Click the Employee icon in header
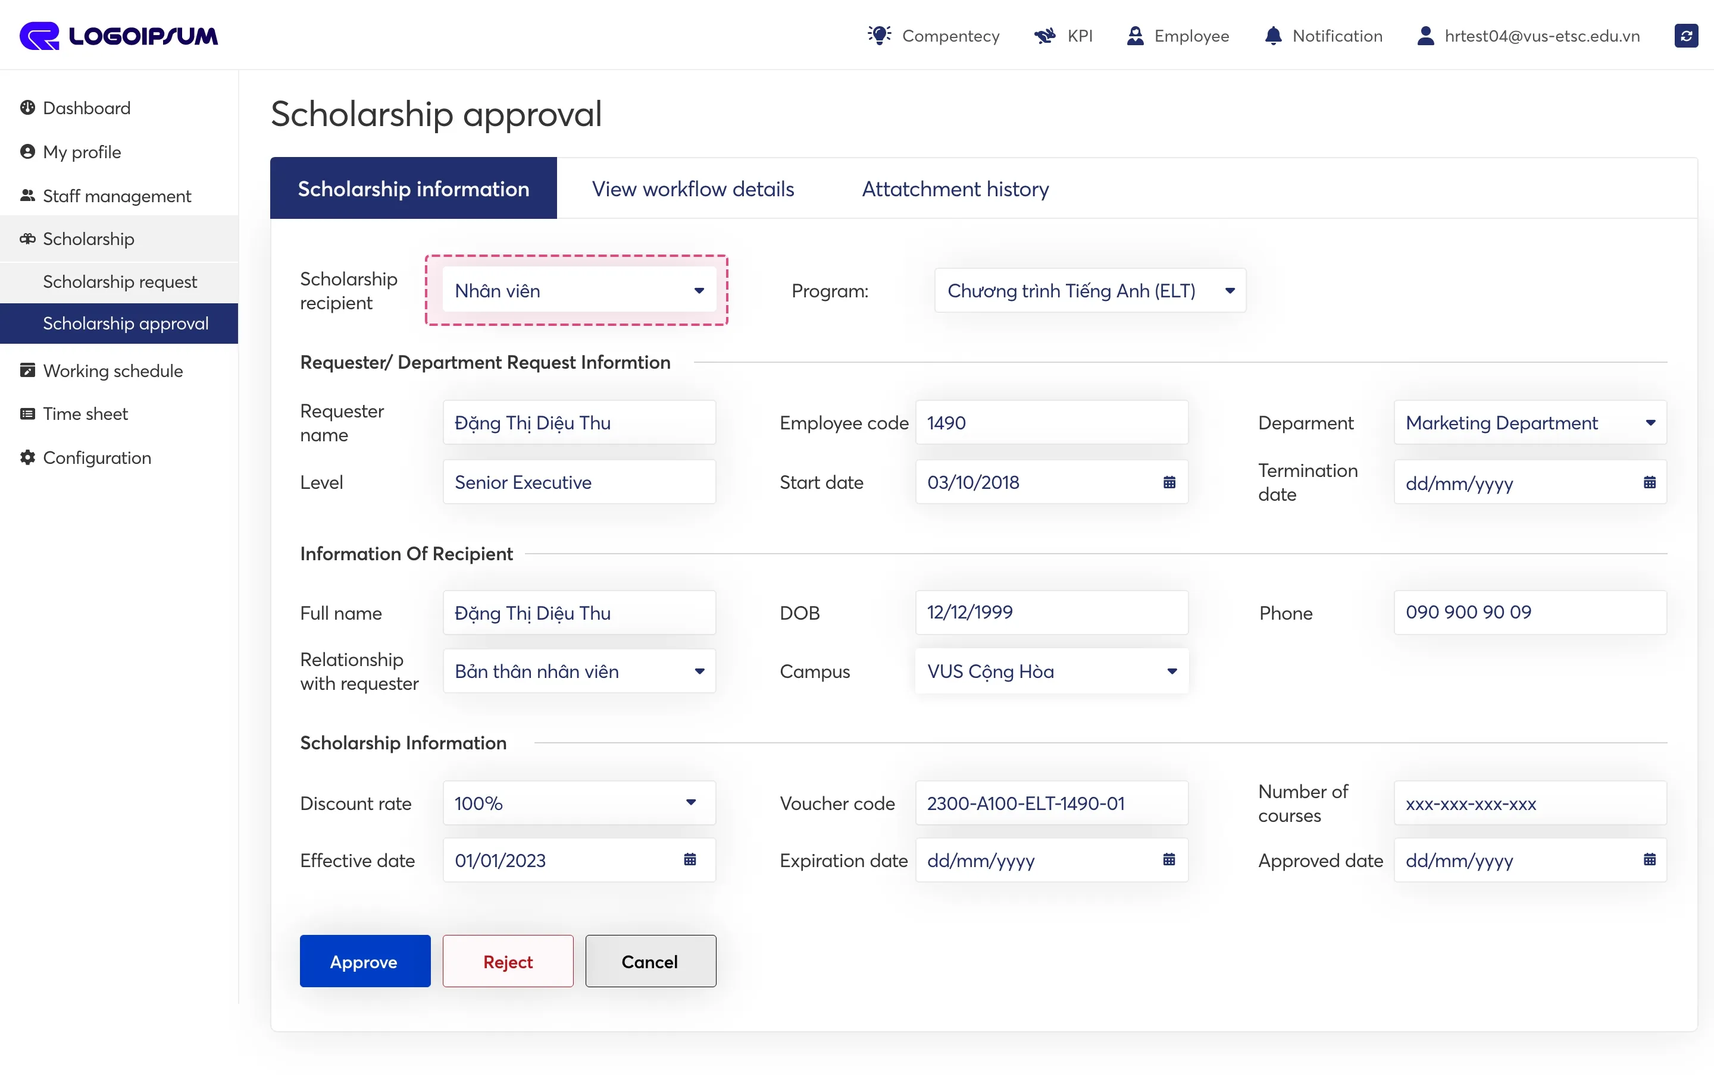Image resolution: width=1714 pixels, height=1080 pixels. pos(1136,36)
